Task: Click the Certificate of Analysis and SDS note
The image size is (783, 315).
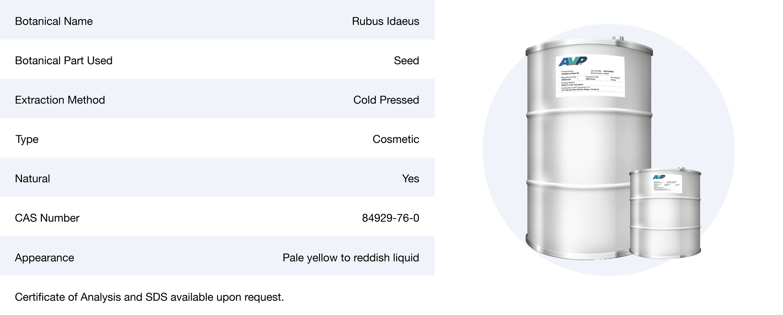Action: click(x=149, y=297)
